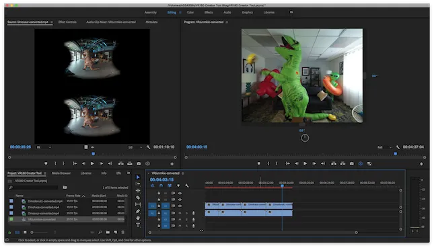This screenshot has width=434, height=248.
Task: Switch Project panel to icon view
Action: (x=25, y=233)
